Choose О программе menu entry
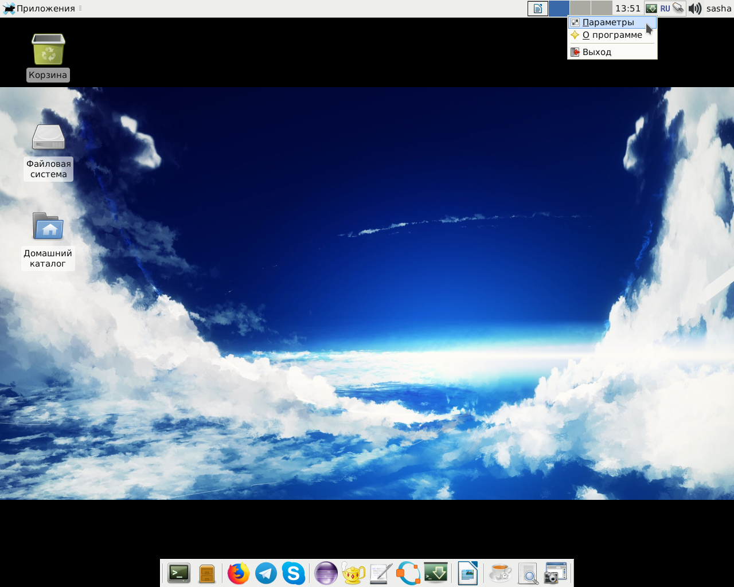 [x=612, y=35]
